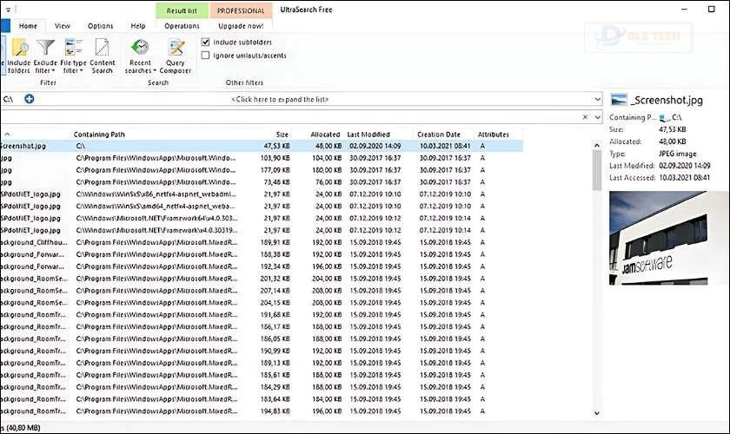Open the File type filter
Image resolution: width=730 pixels, height=434 pixels.
pos(74,56)
